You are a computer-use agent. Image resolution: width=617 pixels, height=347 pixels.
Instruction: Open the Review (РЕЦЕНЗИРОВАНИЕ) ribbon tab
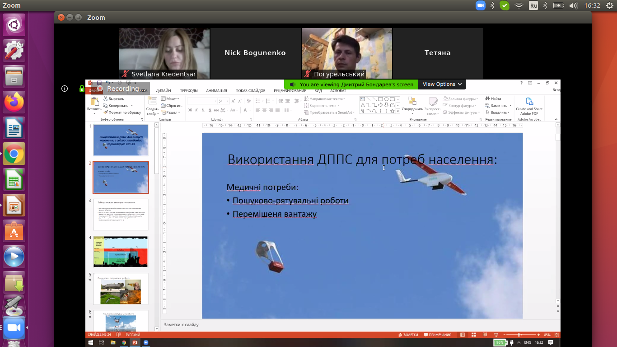pos(290,90)
